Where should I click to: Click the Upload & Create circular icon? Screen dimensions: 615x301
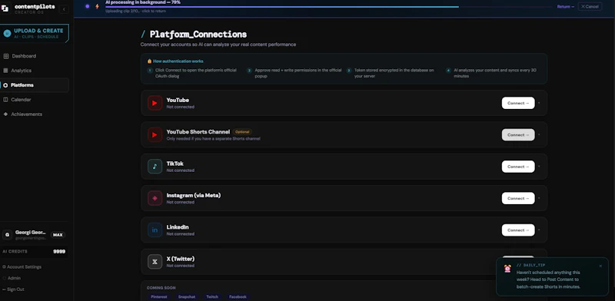(x=7, y=33)
